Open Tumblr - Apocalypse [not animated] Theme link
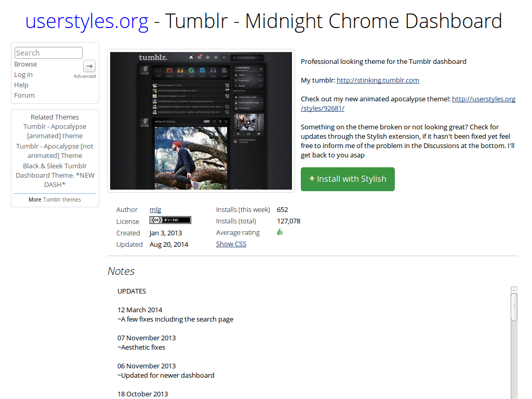Image resolution: width=532 pixels, height=399 pixels. pos(55,151)
